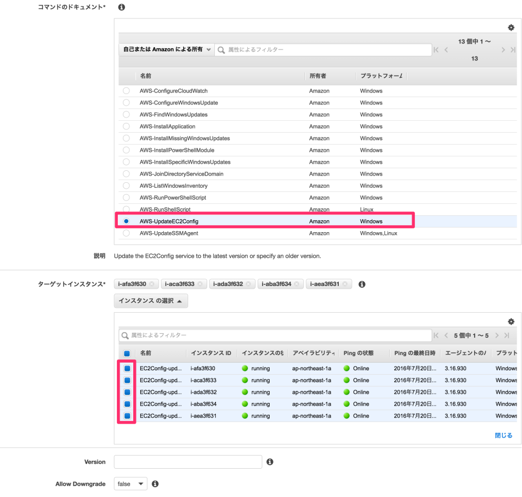522x497 pixels.
Task: Click the info icon beside the Version field
Action: [270, 462]
